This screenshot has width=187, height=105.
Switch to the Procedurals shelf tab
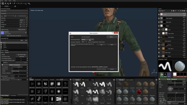(x=38, y=80)
